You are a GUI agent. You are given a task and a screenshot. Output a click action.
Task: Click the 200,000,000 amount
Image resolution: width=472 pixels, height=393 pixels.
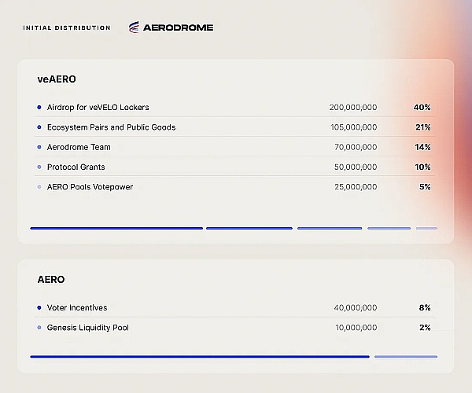(x=353, y=107)
